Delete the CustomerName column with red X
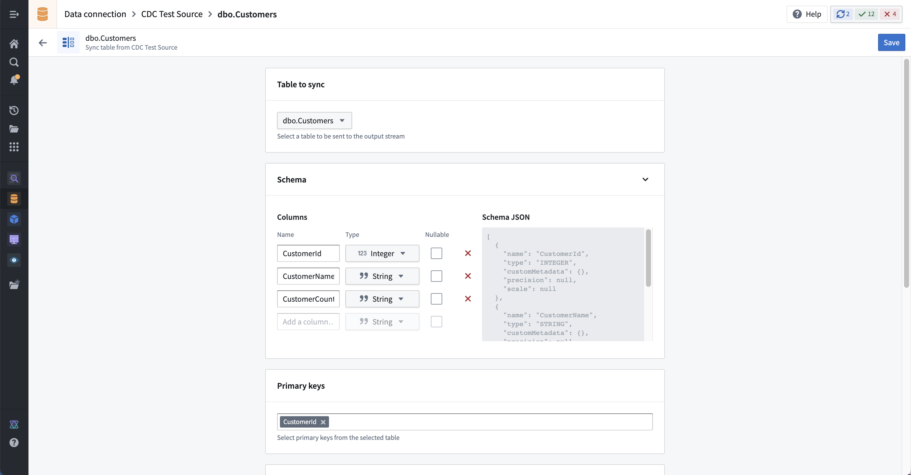The width and height of the screenshot is (911, 475). coord(468,276)
